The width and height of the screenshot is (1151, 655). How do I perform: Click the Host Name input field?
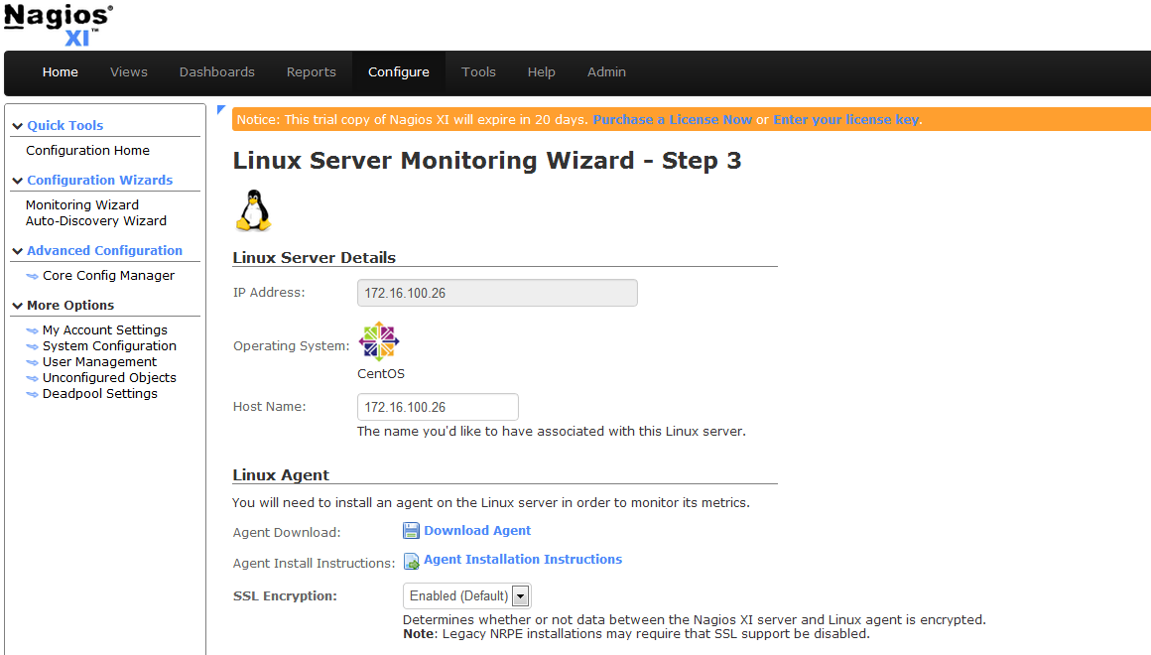pos(438,407)
